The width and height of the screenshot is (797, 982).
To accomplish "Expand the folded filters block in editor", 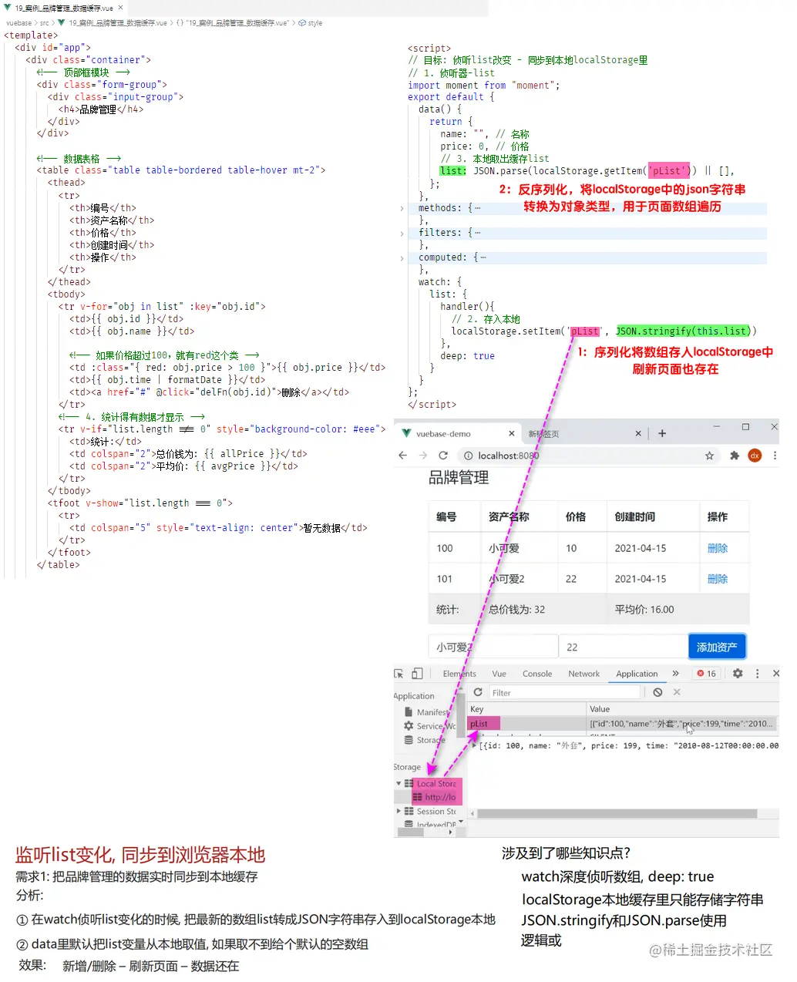I will click(x=402, y=233).
